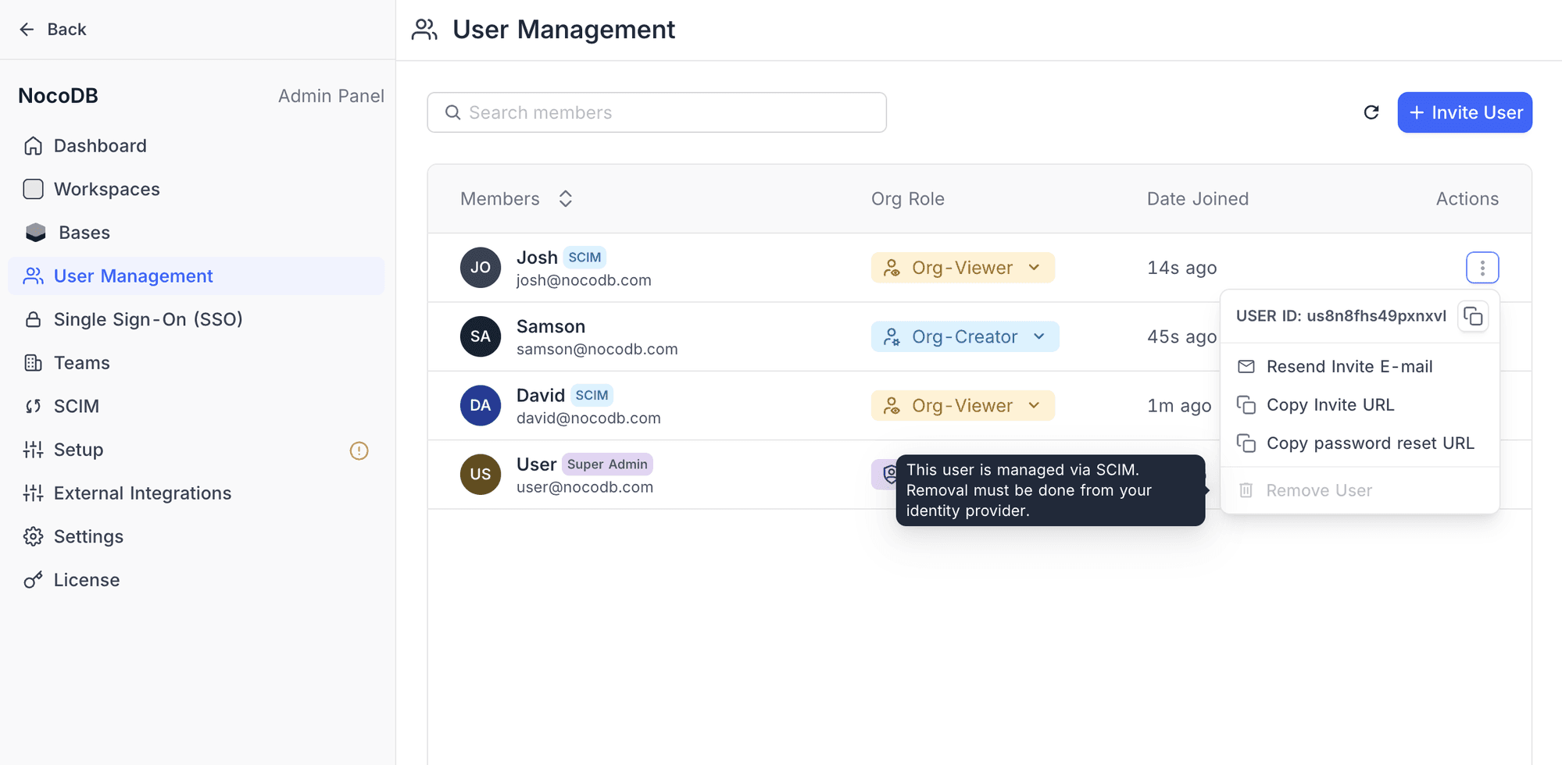Navigate to the Teams section
Screen dimensions: 1562x765
pos(81,362)
